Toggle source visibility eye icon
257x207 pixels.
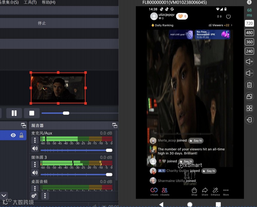tap(13, 135)
